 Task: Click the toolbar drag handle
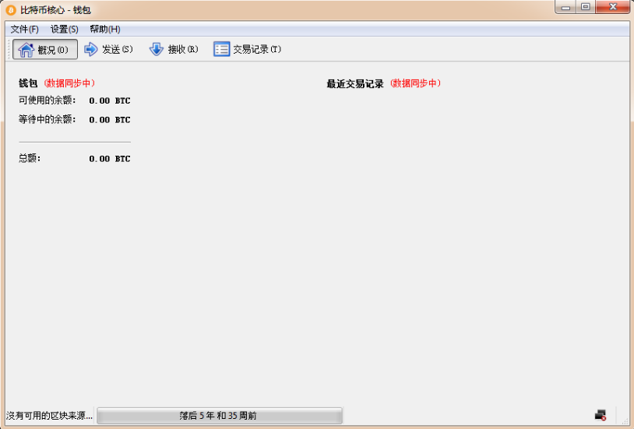click(x=9, y=50)
